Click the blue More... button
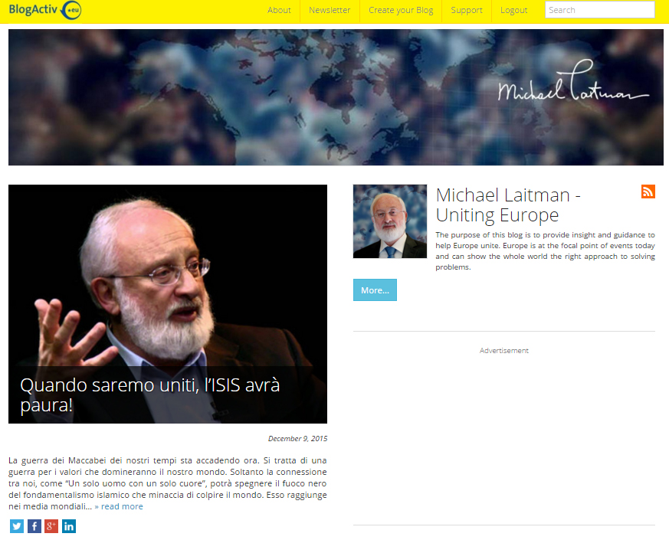669x540 pixels. point(375,290)
